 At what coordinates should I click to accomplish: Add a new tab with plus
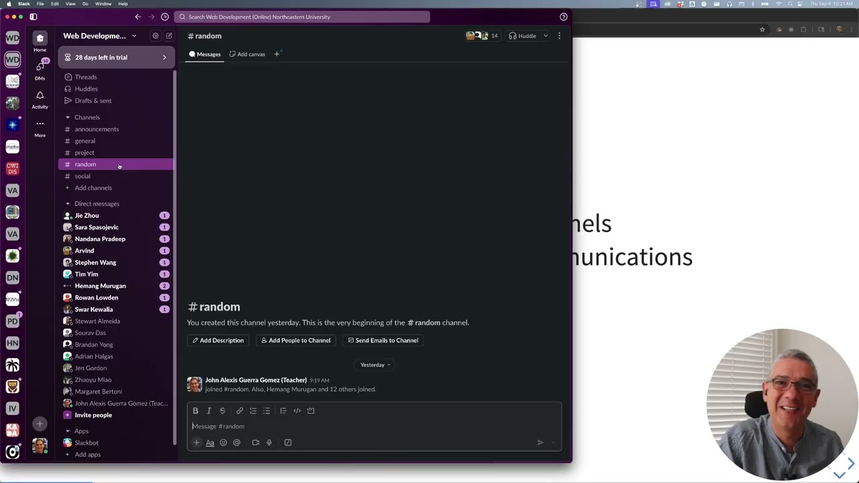coord(276,54)
